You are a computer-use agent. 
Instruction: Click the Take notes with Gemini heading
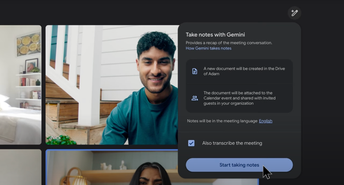point(215,35)
